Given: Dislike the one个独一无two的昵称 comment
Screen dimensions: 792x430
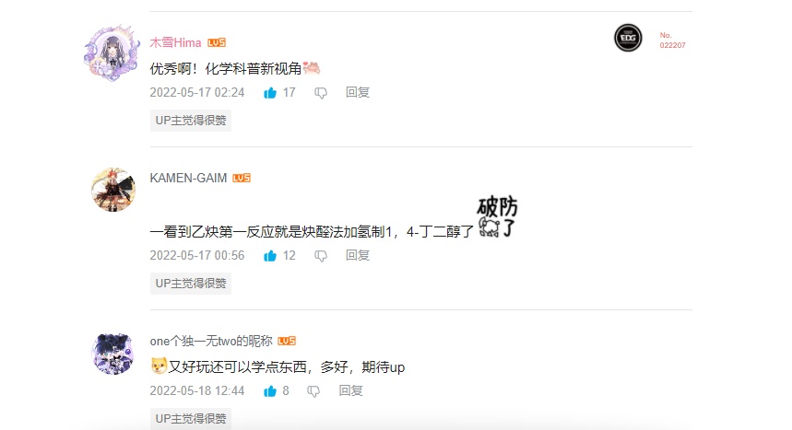Looking at the screenshot, I should (x=313, y=391).
